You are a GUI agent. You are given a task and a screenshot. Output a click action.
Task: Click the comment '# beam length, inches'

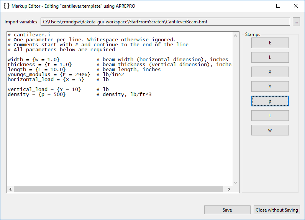(x=129, y=70)
